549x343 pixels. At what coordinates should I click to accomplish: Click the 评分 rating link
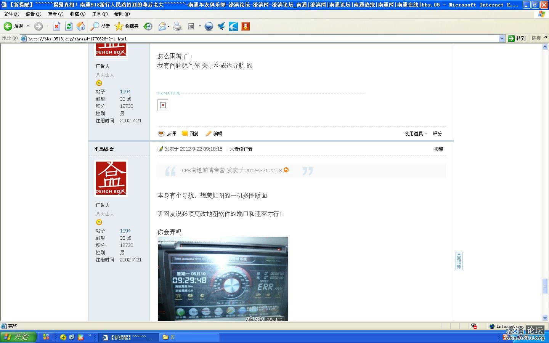pyautogui.click(x=437, y=134)
